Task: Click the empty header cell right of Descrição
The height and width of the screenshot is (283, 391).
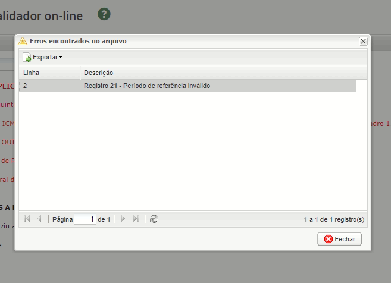Action: (362, 73)
